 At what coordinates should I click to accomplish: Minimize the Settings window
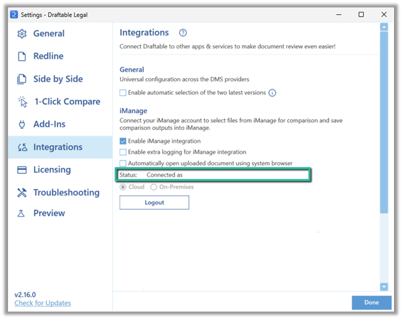(x=339, y=15)
